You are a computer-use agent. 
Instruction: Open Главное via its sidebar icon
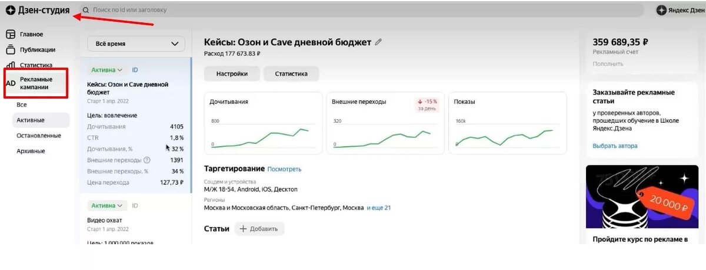(11, 35)
